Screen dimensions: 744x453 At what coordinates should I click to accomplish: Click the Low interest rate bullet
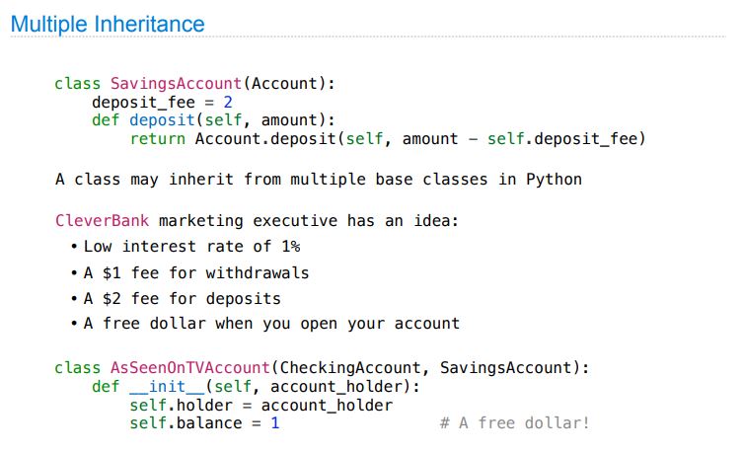point(191,247)
